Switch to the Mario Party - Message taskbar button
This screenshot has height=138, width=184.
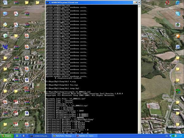click(63, 136)
